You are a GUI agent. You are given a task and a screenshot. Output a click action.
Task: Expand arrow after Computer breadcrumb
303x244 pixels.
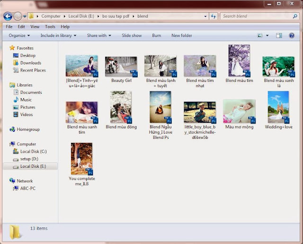point(64,16)
